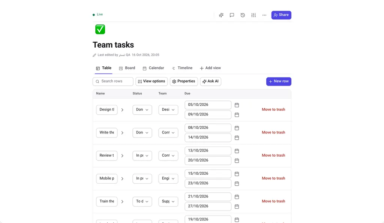This screenshot has height=223, width=384.
Task: Click the Due column header
Action: coord(187,93)
